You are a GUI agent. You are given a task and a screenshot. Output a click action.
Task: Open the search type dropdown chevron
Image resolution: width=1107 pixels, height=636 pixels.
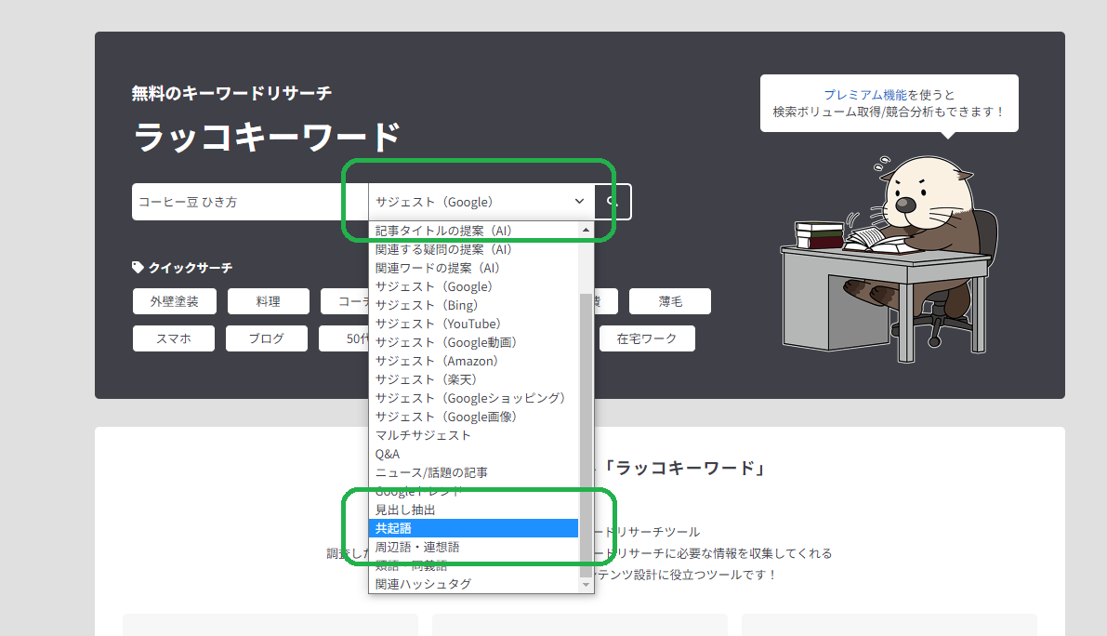pyautogui.click(x=579, y=201)
